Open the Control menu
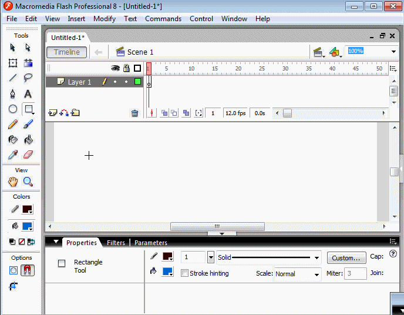Image resolution: width=404 pixels, height=315 pixels. pos(201,19)
